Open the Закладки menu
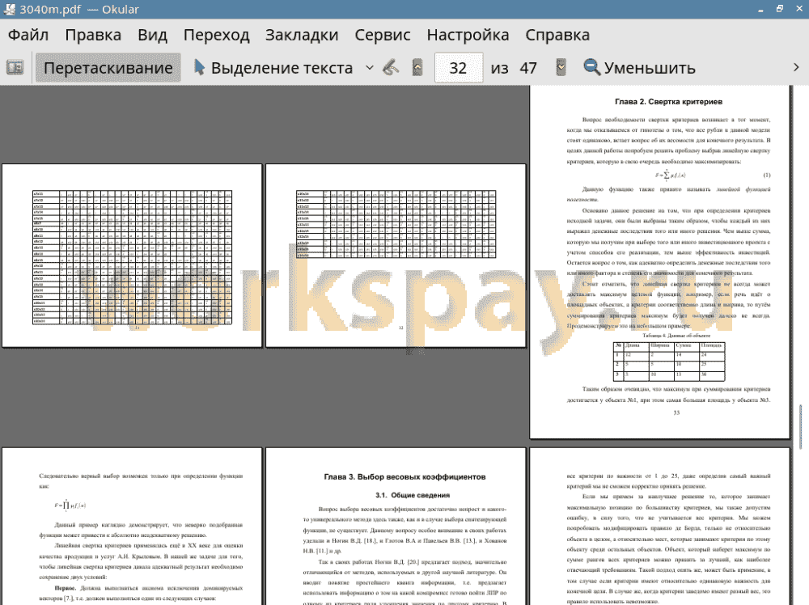This screenshot has height=605, width=809. pyautogui.click(x=302, y=35)
